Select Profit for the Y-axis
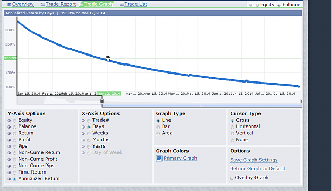 coord(15,140)
